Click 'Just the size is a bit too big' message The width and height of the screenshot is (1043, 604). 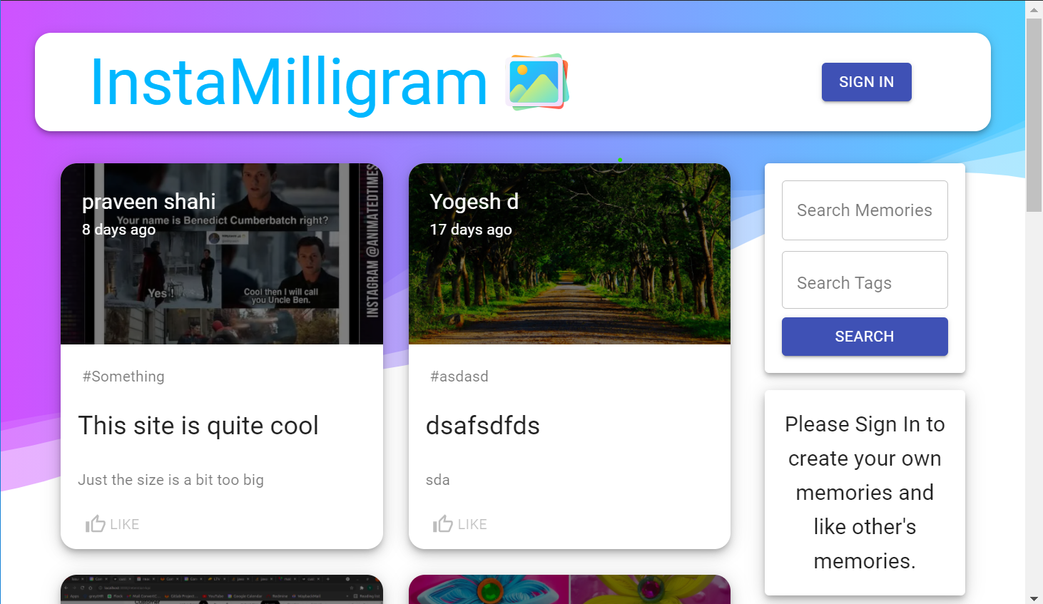pos(171,480)
